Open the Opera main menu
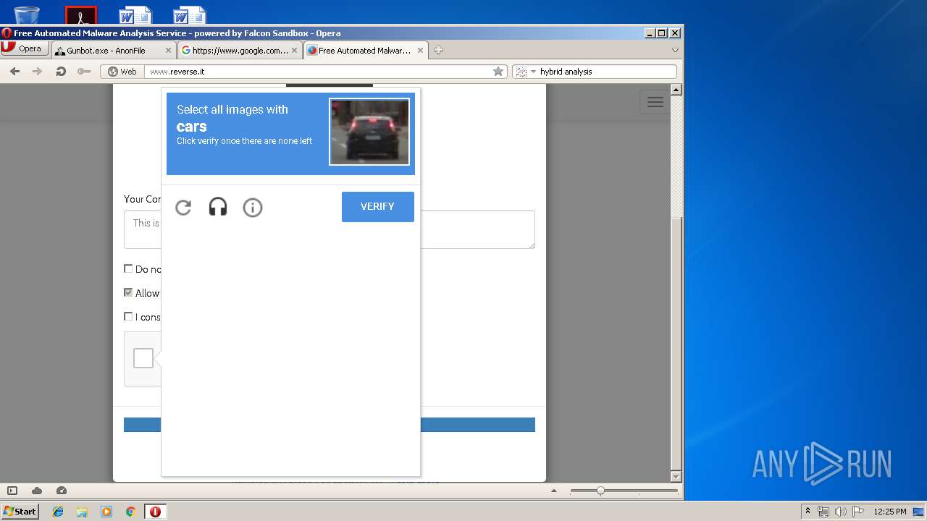 (x=25, y=48)
